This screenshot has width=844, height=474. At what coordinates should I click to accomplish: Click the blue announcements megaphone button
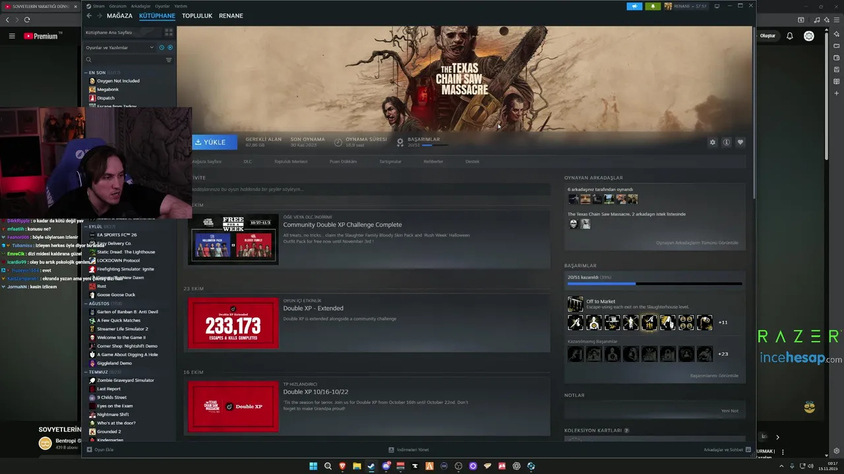coord(634,6)
